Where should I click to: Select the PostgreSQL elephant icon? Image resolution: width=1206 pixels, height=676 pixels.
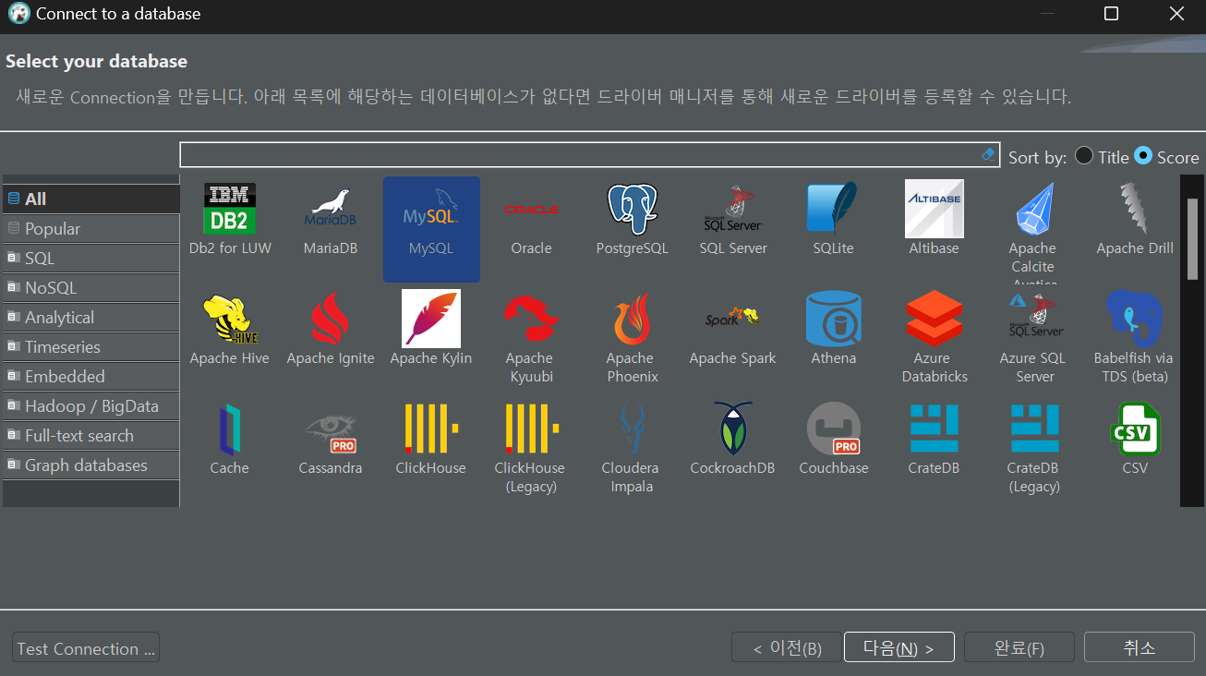click(x=633, y=209)
